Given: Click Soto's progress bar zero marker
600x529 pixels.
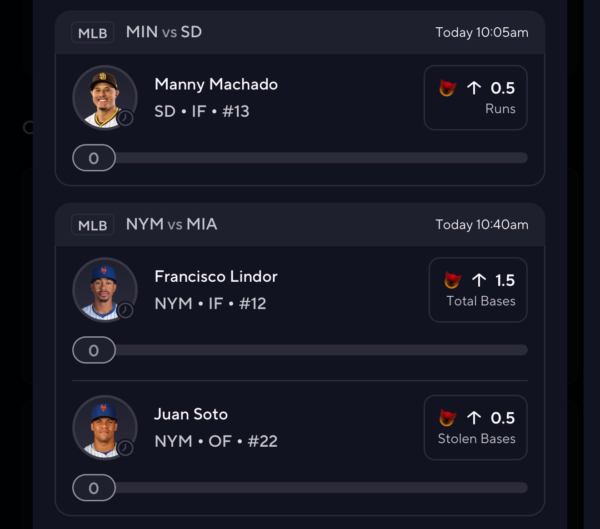Looking at the screenshot, I should 94,488.
